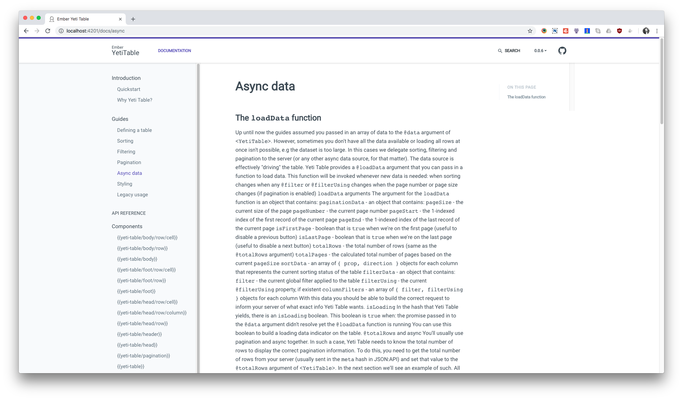683x400 pixels.
Task: Click the search magnifier icon
Action: pyautogui.click(x=500, y=51)
